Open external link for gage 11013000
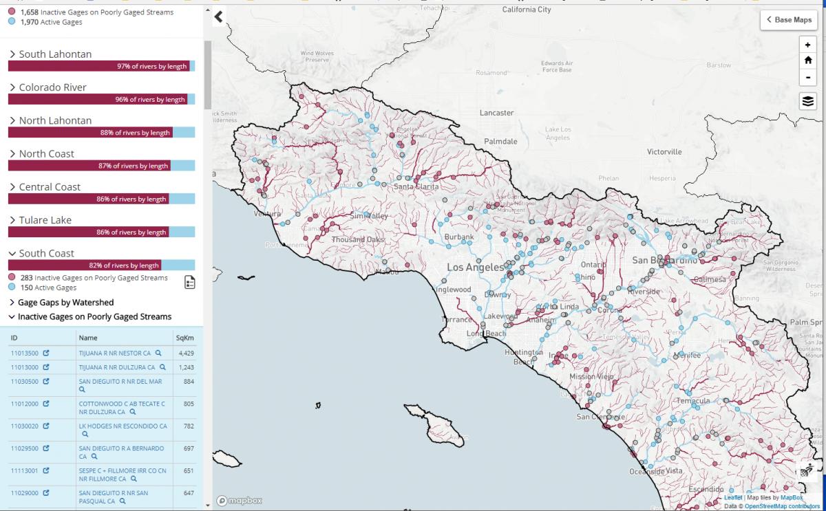The height and width of the screenshot is (511, 826). 47,367
